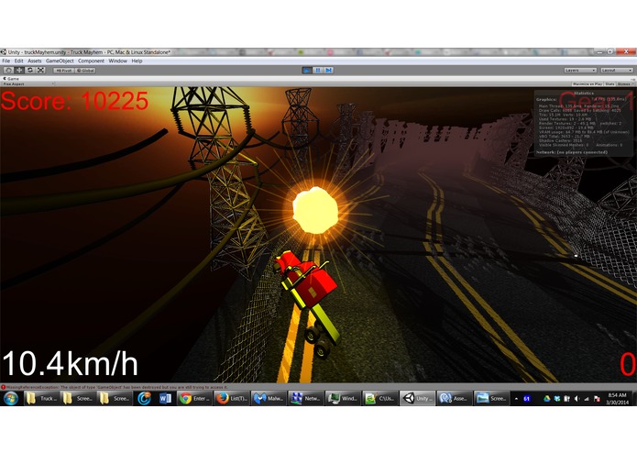
Task: Toggle the Pivot handle position button
Action: coord(63,71)
